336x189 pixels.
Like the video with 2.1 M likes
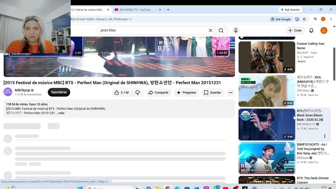pos(121,92)
